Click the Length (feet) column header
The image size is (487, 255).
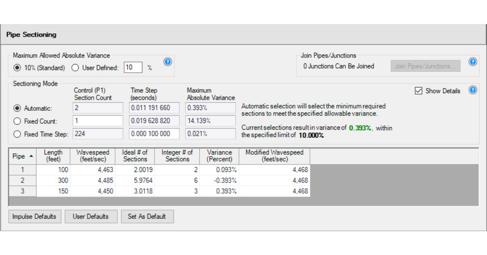[53, 156]
